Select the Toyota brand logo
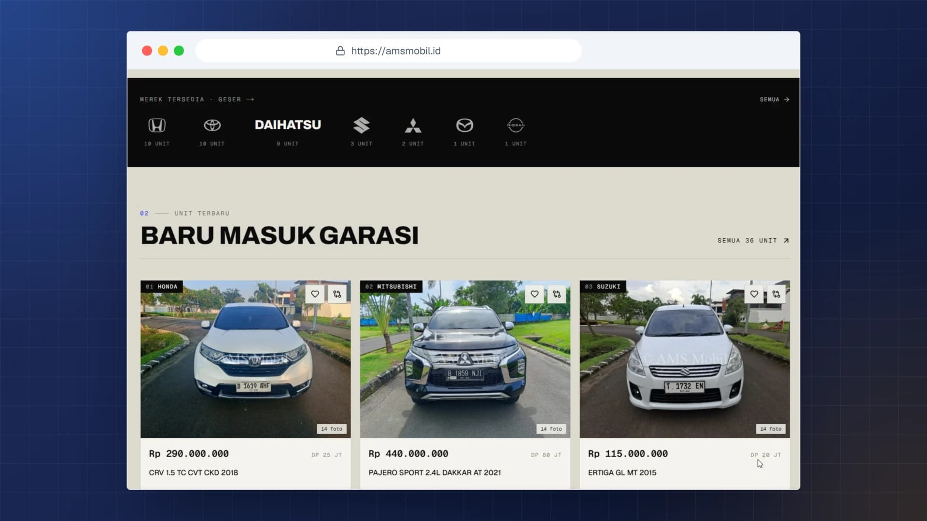Screen dimensions: 927x521 [x=212, y=125]
